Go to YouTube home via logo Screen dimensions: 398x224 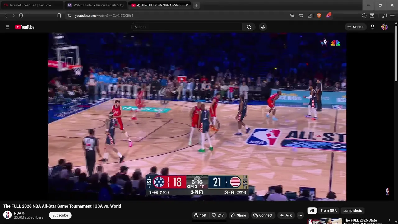tap(25, 27)
